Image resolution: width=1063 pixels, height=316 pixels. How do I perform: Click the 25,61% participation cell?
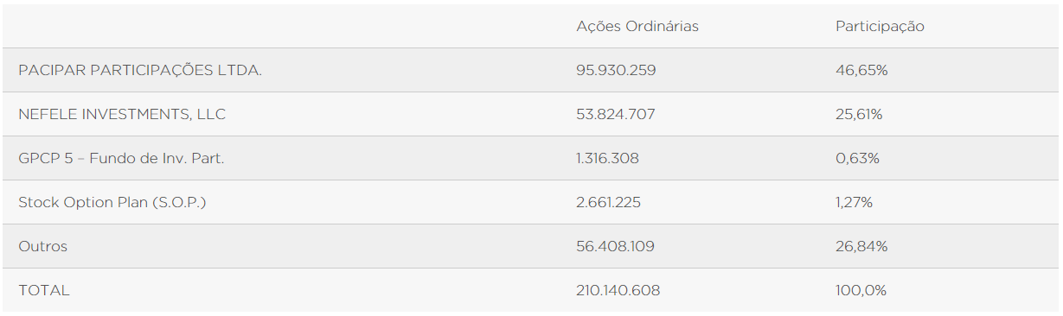(859, 114)
